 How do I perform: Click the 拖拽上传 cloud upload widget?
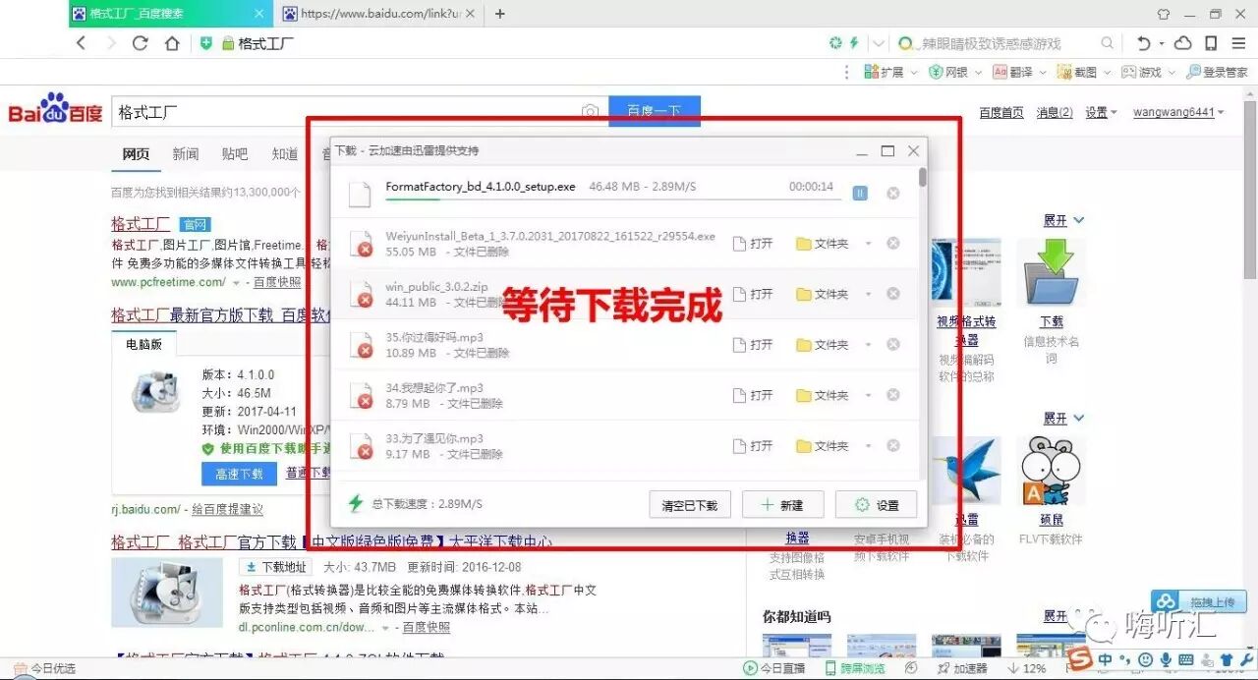click(x=1199, y=601)
